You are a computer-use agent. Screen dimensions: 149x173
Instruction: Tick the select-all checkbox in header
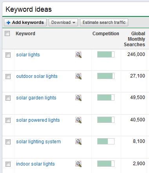coord(7,33)
